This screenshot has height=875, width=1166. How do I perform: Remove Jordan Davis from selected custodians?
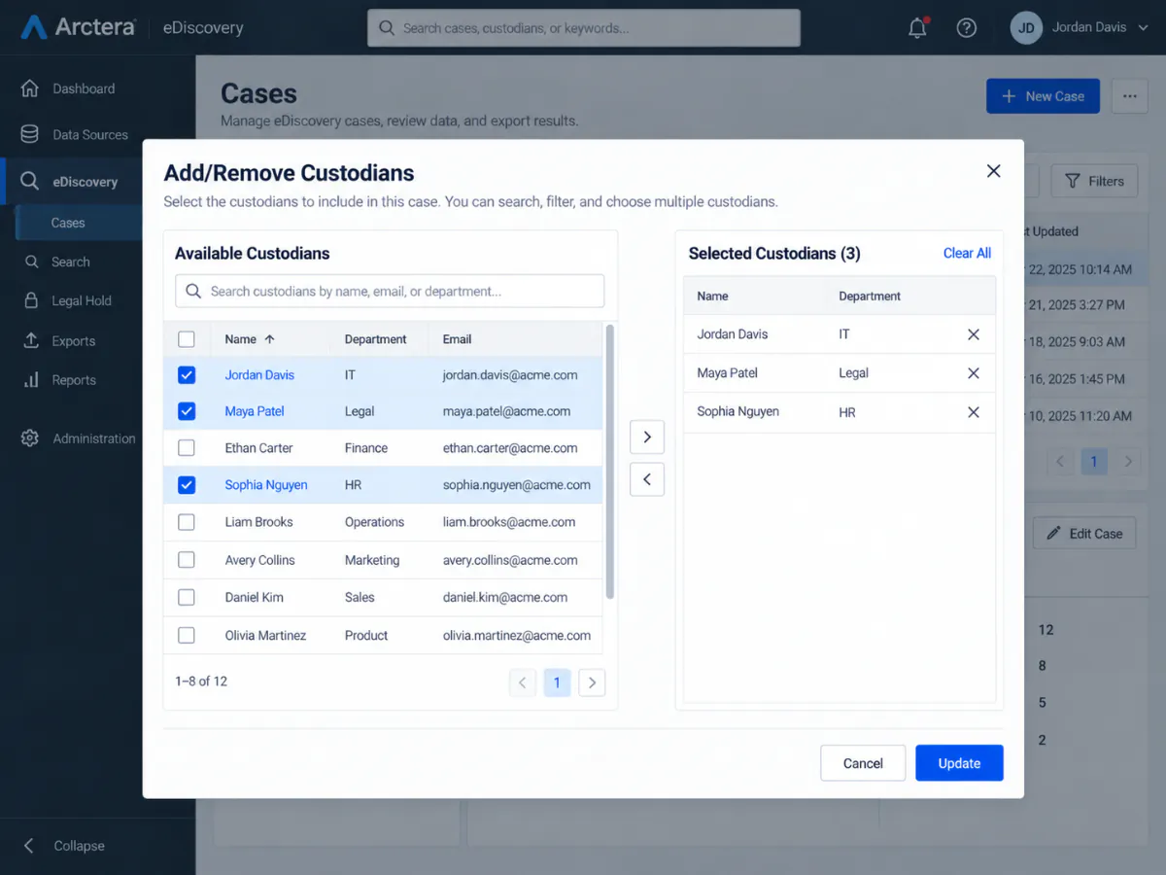[x=974, y=334]
